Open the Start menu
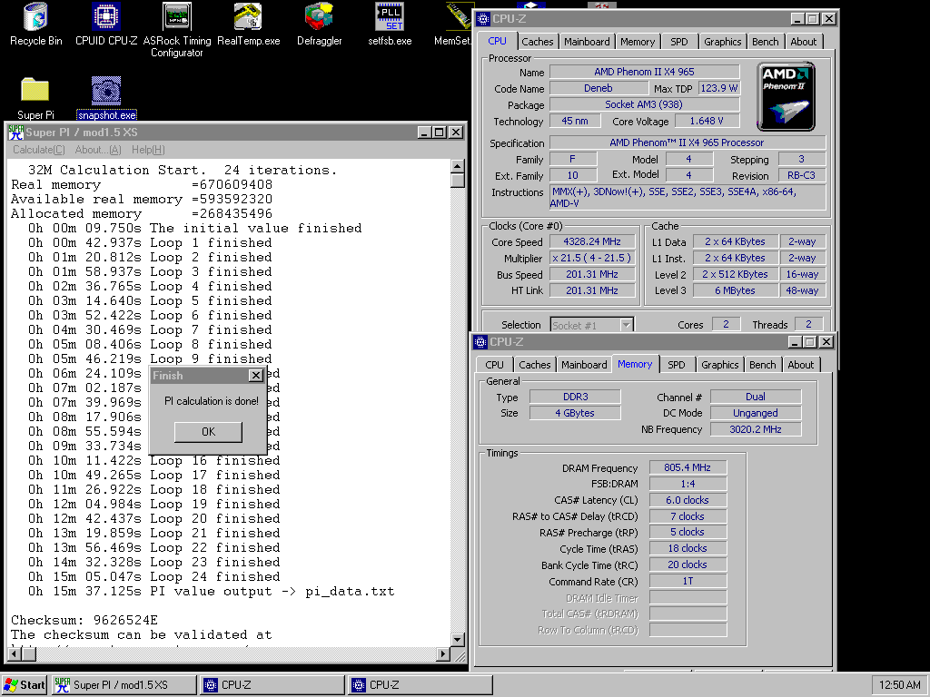Viewport: 930px width, 697px height. [25, 685]
